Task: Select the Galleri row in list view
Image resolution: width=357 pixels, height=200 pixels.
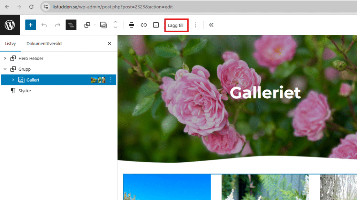Action: point(59,80)
